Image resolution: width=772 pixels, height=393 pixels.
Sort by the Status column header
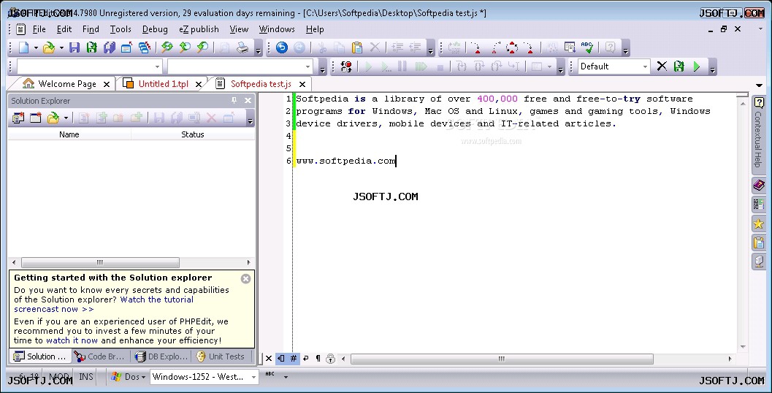pos(193,134)
